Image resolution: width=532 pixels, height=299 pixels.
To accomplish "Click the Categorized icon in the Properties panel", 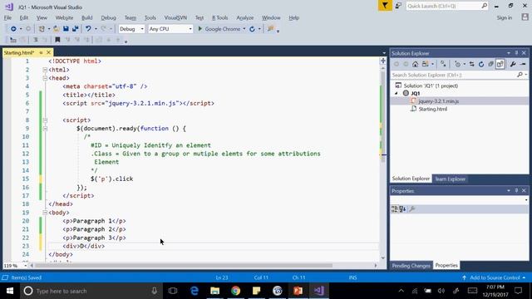I will [394, 209].
